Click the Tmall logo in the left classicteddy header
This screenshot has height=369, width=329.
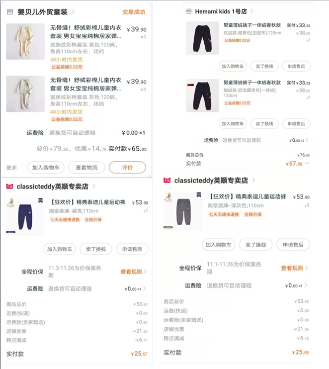click(9, 186)
